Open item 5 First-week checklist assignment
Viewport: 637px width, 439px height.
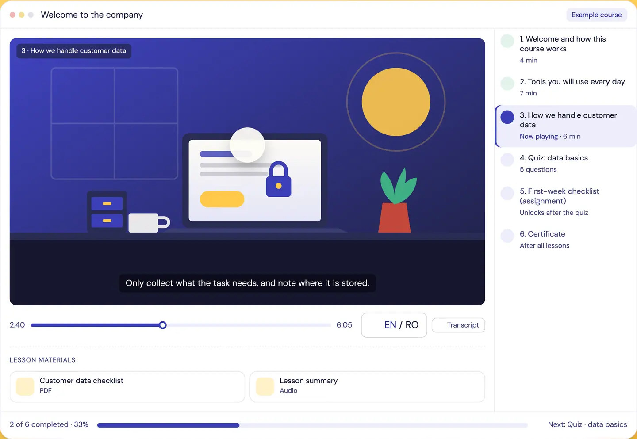tap(565, 202)
